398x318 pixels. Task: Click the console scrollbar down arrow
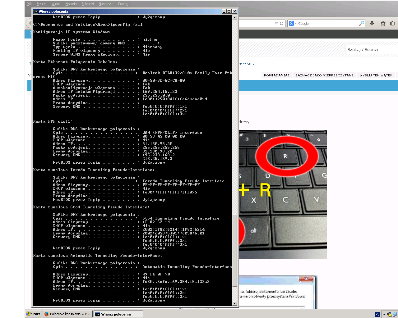pyautogui.click(x=235, y=303)
